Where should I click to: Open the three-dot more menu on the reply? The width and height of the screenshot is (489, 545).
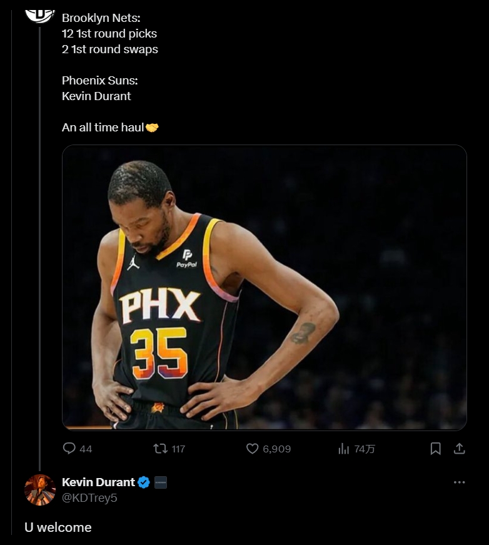459,482
